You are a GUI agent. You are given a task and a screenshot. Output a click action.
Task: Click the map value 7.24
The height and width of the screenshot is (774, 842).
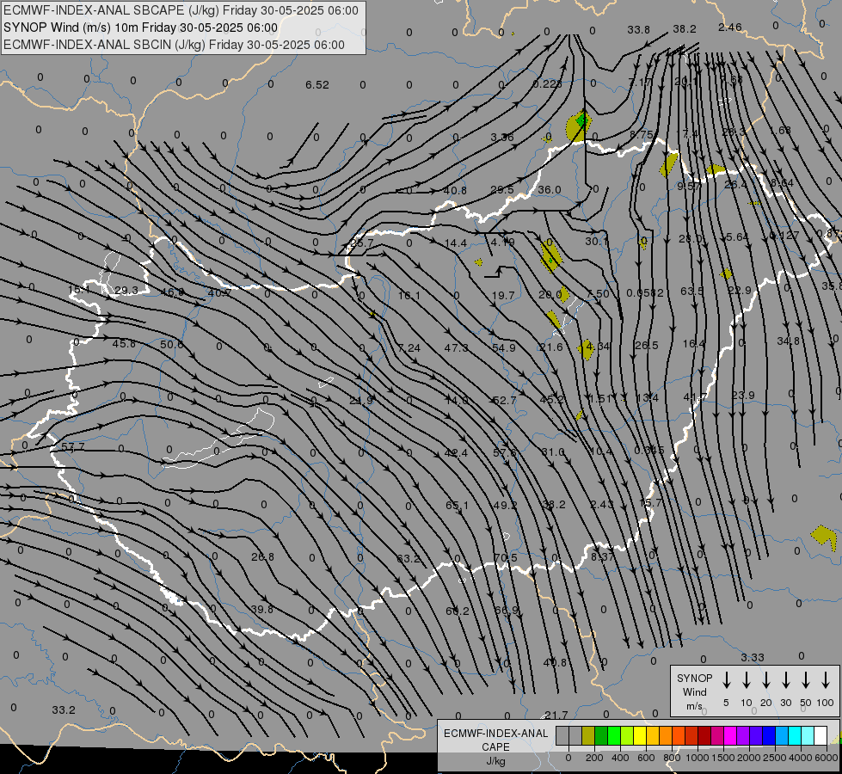click(x=409, y=348)
